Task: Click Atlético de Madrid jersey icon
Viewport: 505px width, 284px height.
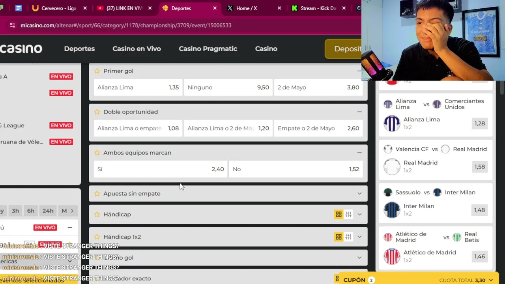Action: click(x=392, y=256)
